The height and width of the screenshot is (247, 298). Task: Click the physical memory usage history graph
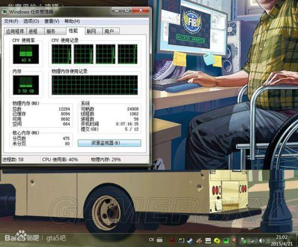click(x=95, y=85)
